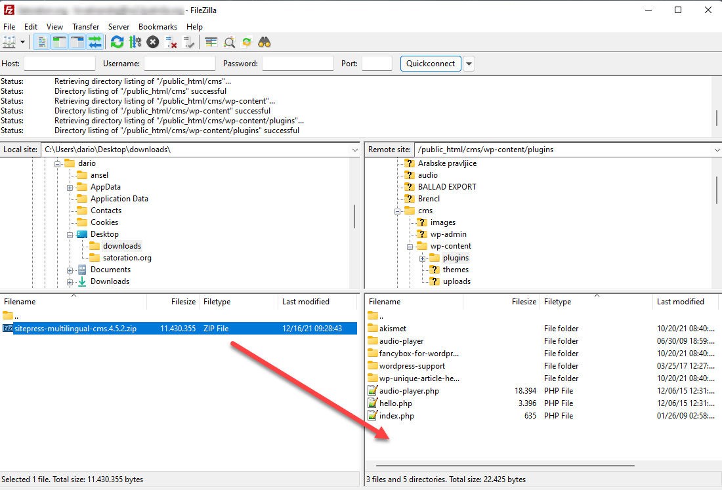722x490 pixels.
Task: Focus the Port input field
Action: [x=377, y=64]
